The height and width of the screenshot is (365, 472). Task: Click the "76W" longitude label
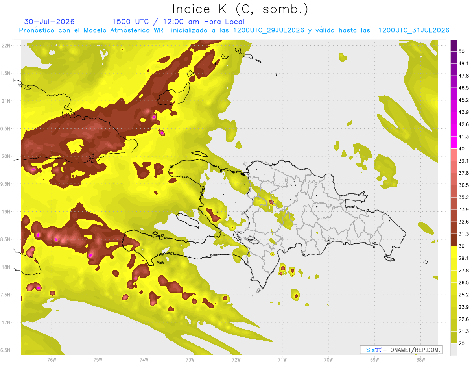click(x=52, y=359)
